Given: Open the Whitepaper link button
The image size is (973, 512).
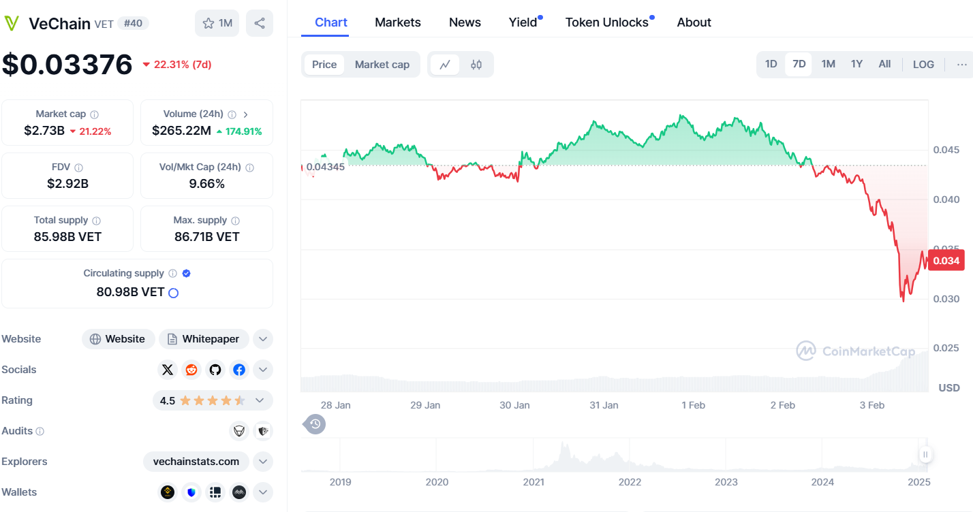Looking at the screenshot, I should click(203, 339).
